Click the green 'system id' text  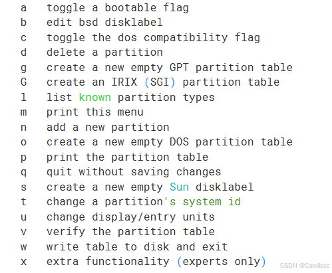[x=212, y=202]
